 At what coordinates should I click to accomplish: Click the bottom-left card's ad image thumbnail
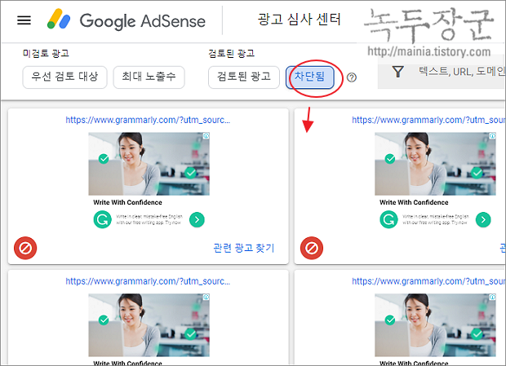149,325
